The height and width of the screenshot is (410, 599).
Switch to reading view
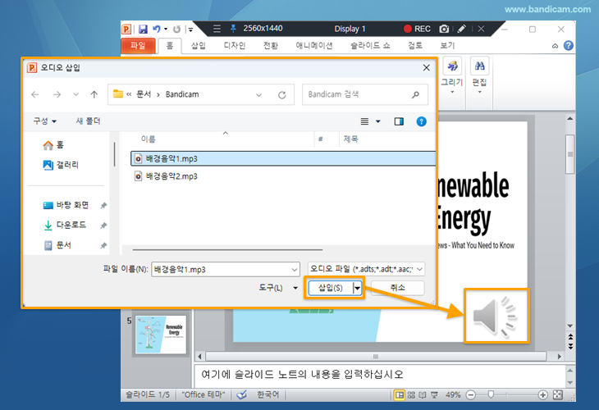tap(423, 395)
